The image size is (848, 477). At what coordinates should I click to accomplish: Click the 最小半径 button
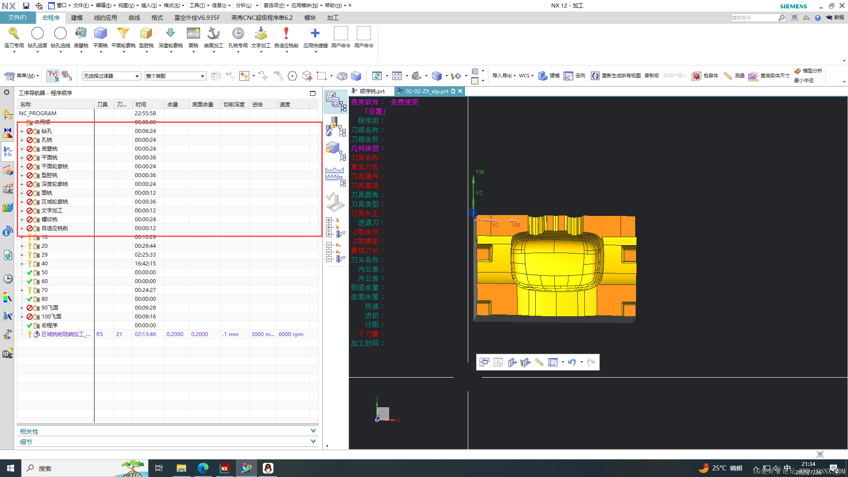pos(804,80)
